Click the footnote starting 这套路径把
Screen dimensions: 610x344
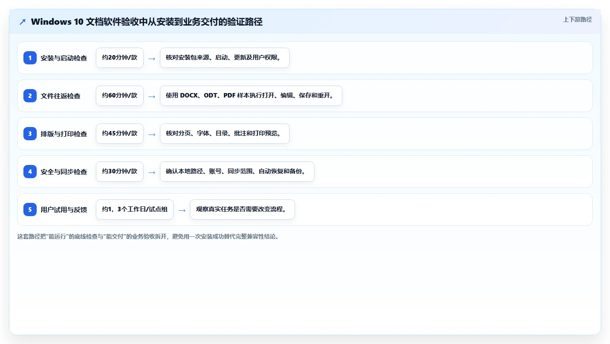(x=148, y=236)
